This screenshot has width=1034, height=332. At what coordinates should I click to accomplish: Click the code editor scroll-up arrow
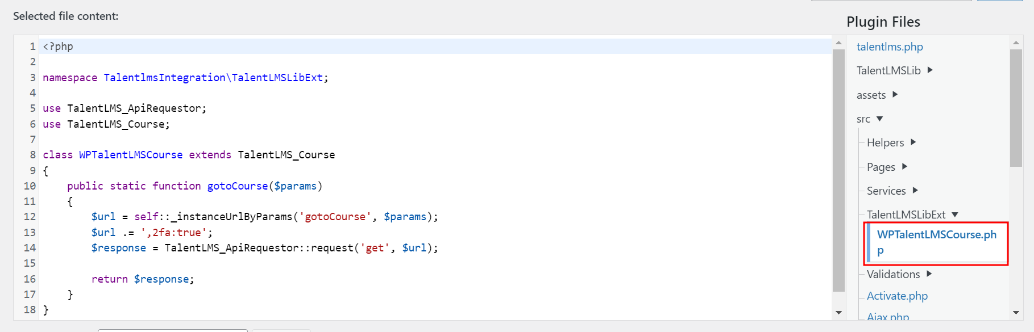838,43
